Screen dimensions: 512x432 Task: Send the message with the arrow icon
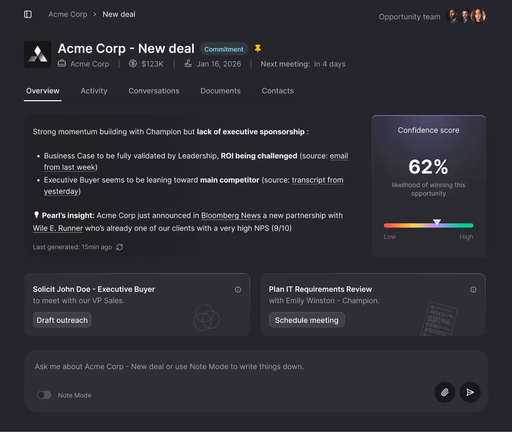pos(470,392)
